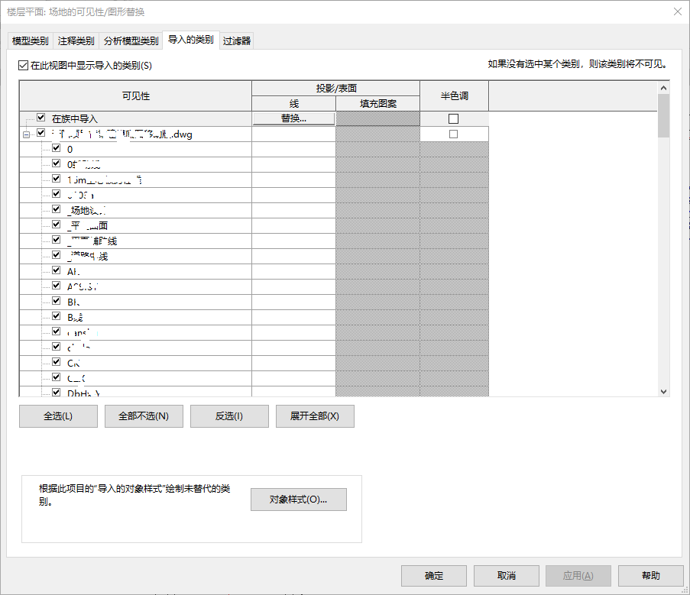Confirm changes with the 确定 button
This screenshot has width=690, height=595.
point(433,576)
